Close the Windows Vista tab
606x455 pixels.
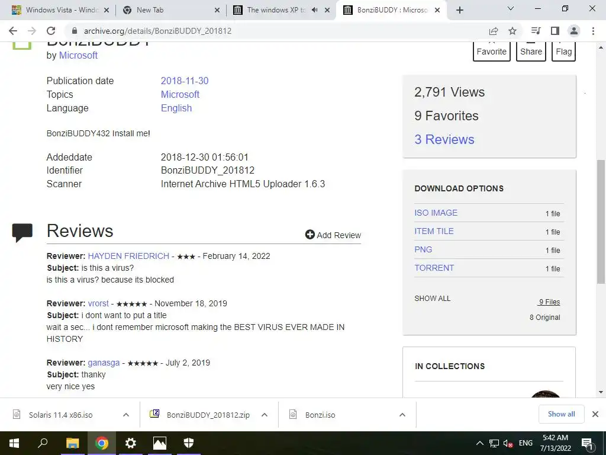107,11
